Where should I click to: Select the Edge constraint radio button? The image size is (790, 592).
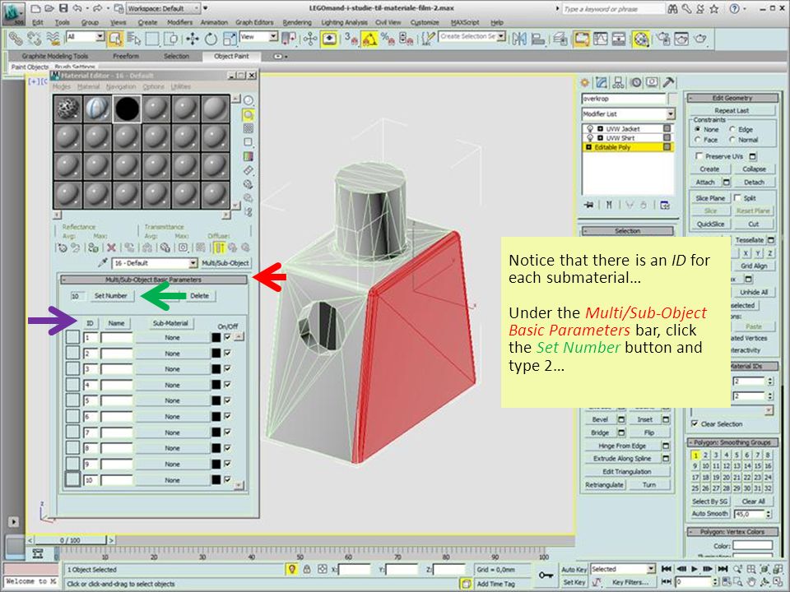tap(732, 129)
